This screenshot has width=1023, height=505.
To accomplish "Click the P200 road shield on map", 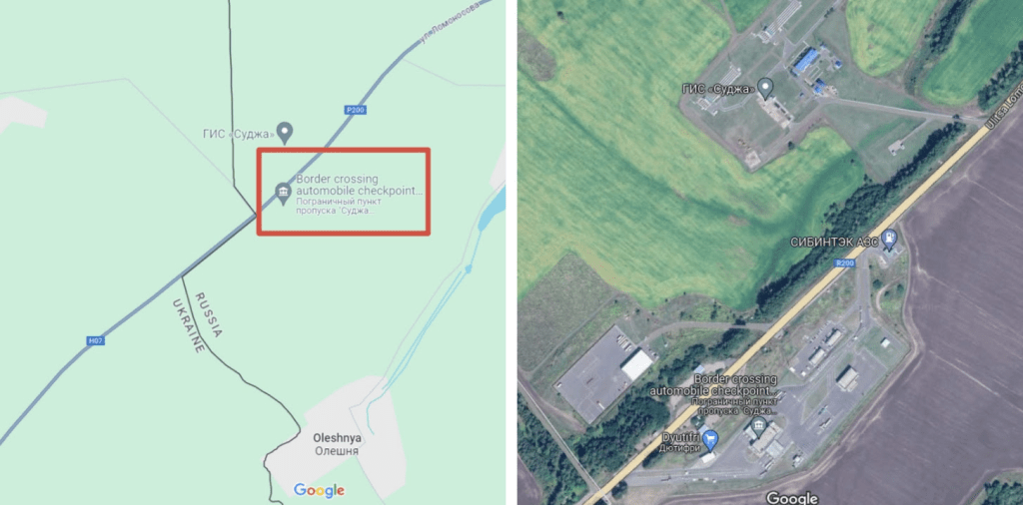I will [x=355, y=110].
